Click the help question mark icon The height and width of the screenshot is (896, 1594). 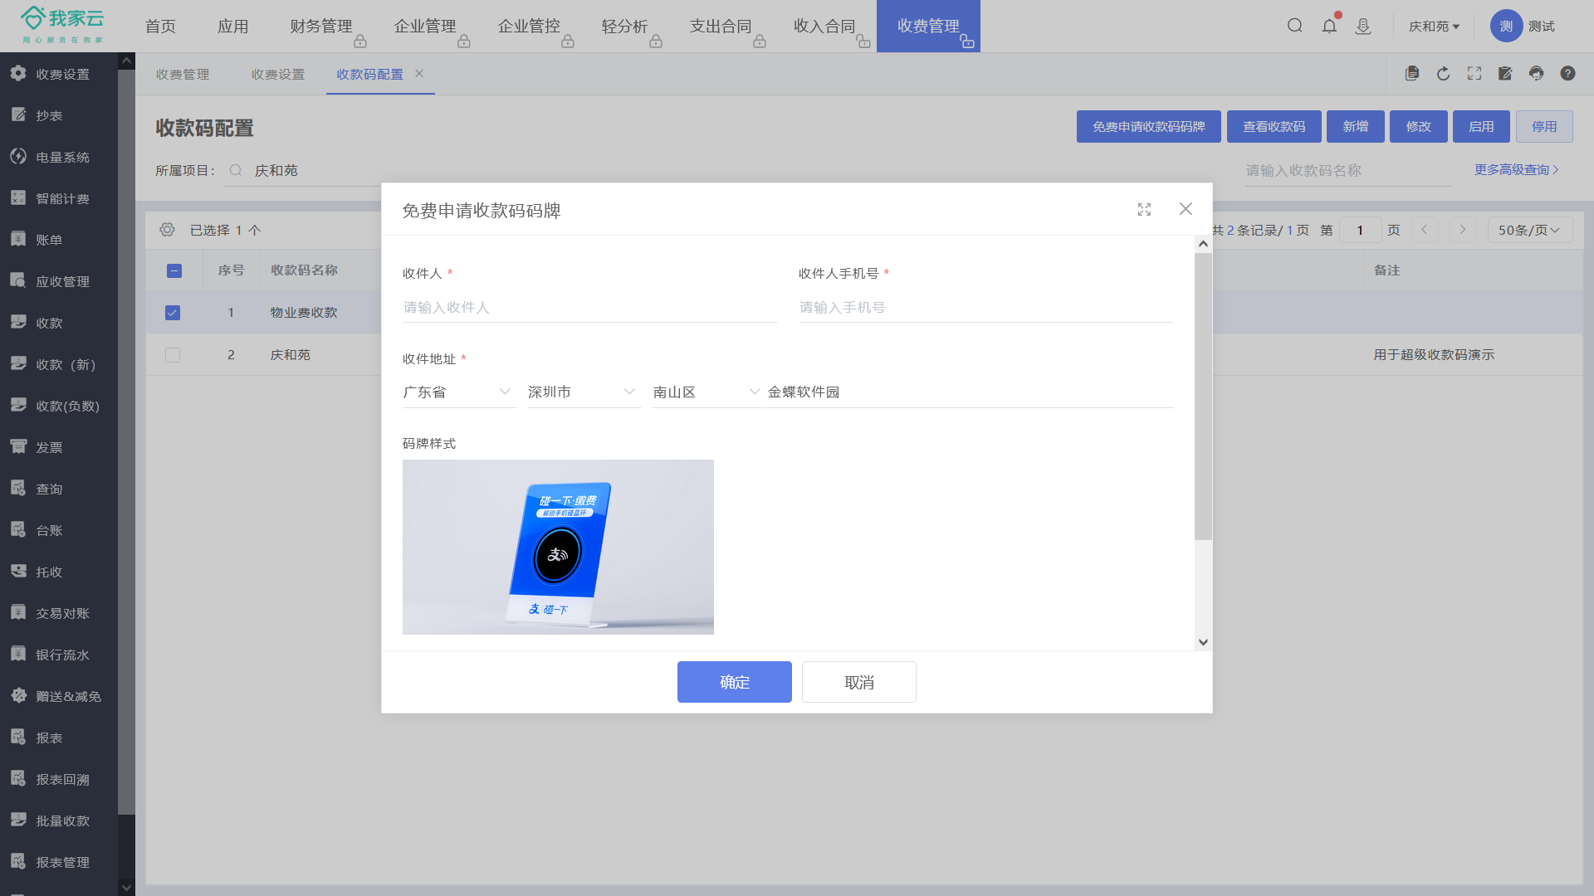coord(1567,74)
